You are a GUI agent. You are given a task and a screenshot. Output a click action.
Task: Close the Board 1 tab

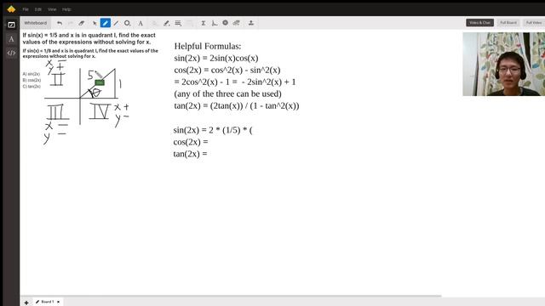click(x=59, y=302)
